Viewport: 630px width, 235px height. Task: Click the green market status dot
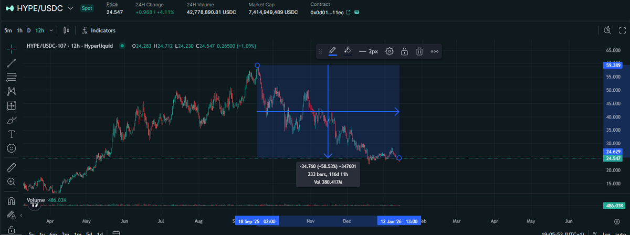point(122,46)
